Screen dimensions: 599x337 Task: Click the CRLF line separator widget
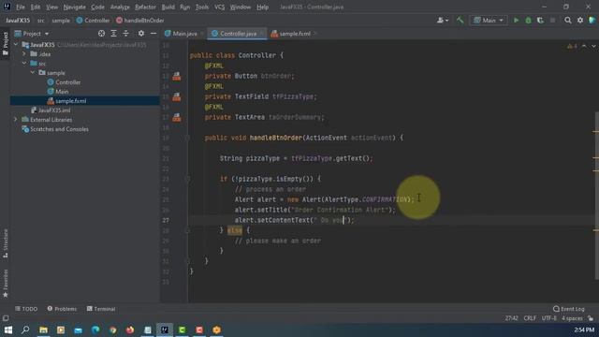530,318
